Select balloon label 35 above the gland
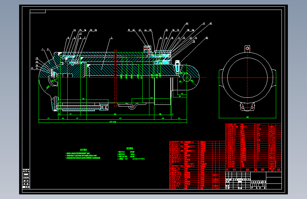Image resolution: width=307 pixels, height=199 pixels. tap(166, 30)
